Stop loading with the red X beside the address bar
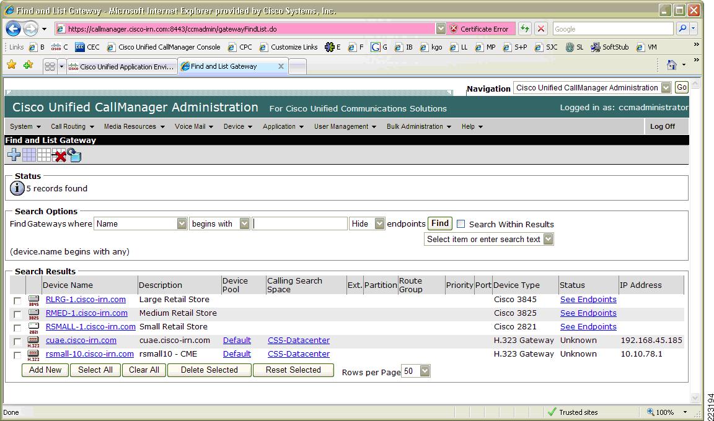 540,28
